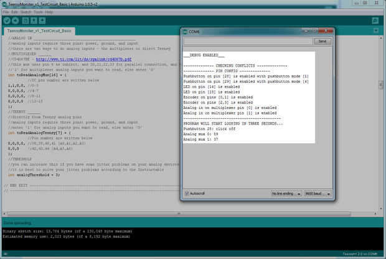
Task: Open the Sketch menu
Action: tap(26, 12)
